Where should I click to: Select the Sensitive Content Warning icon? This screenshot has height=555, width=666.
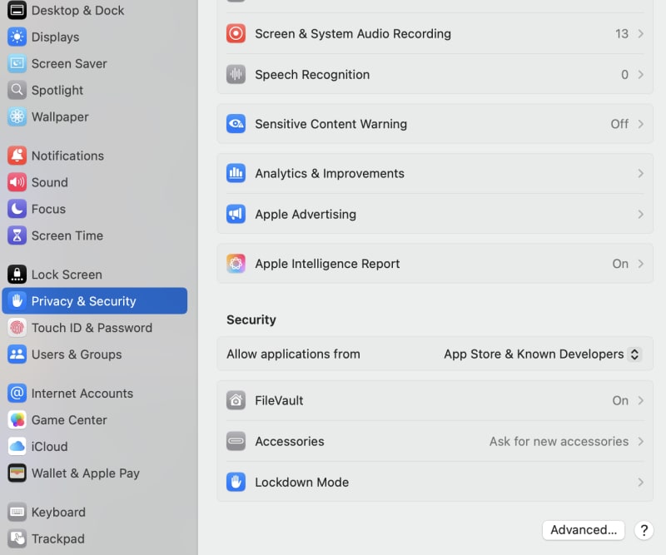tap(236, 123)
